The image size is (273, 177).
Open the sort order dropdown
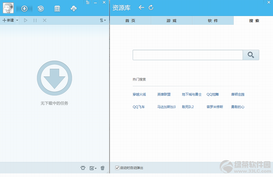[103, 20]
